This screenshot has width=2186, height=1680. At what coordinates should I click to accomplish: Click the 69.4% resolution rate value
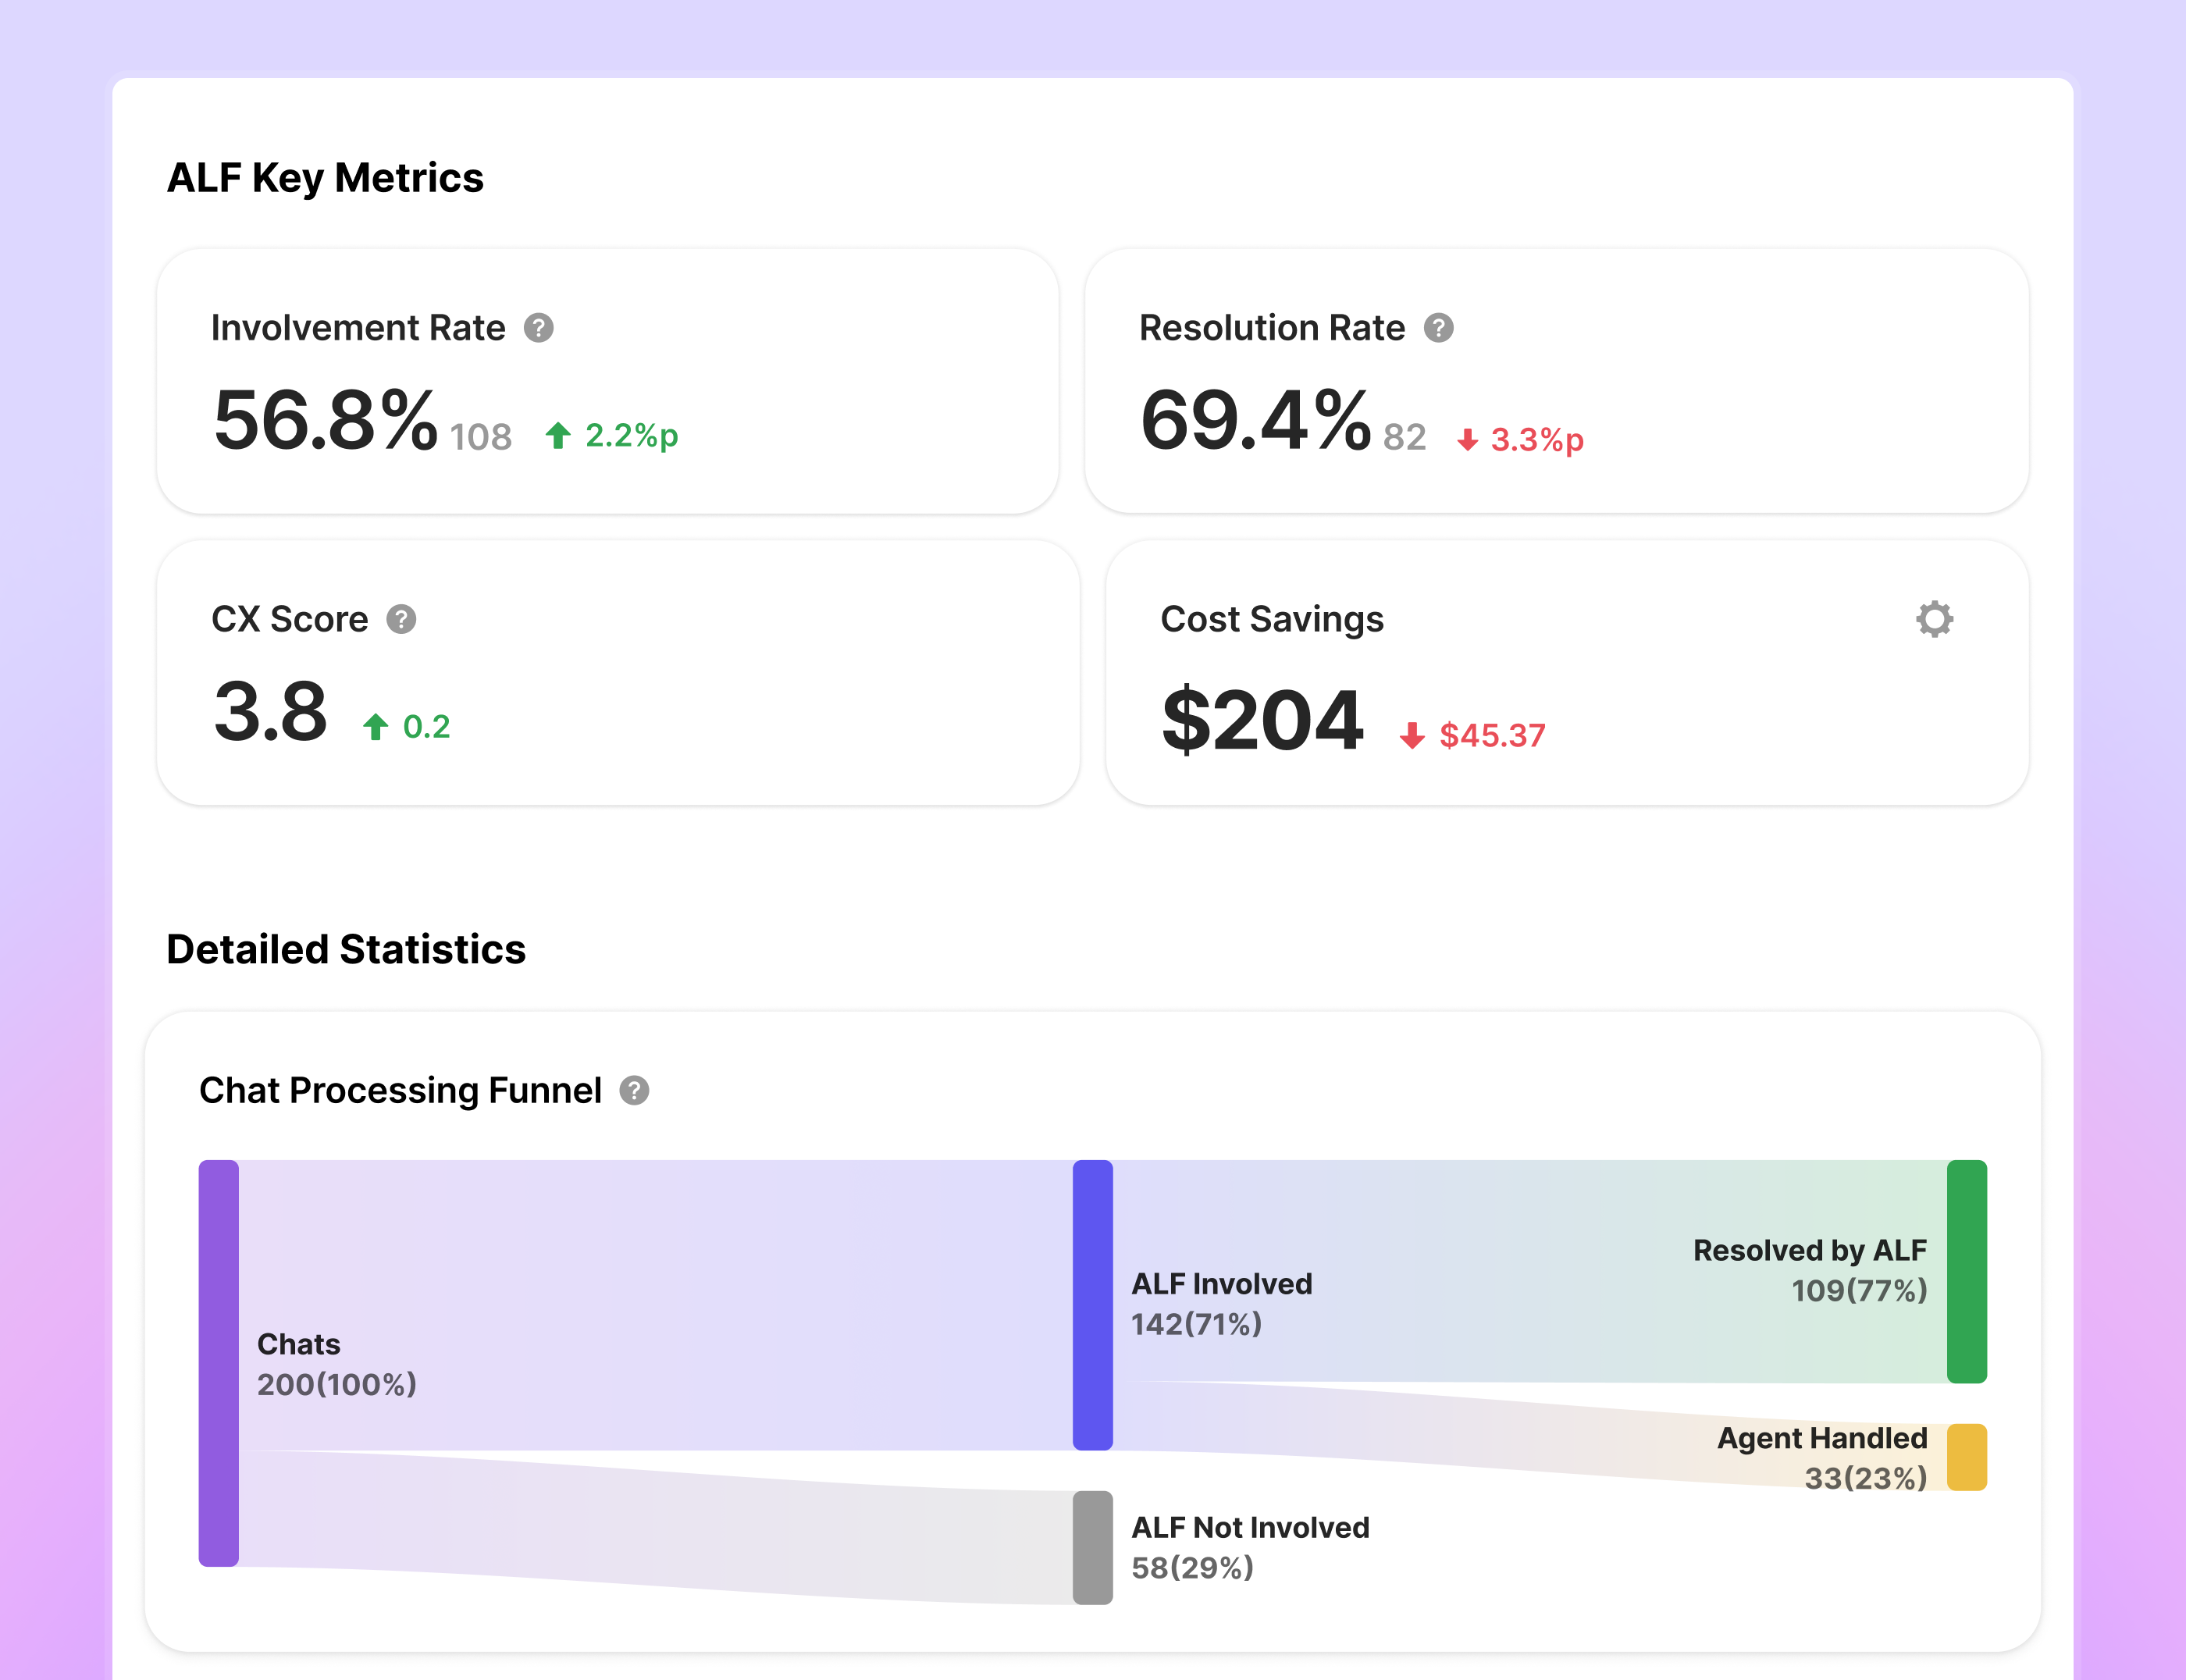coord(1255,421)
